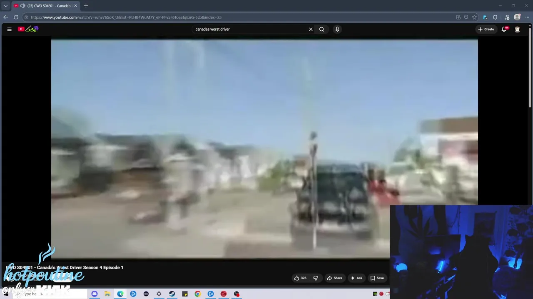Open media control music icon
Viewport: 533px width, 299px height.
click(x=507, y=17)
